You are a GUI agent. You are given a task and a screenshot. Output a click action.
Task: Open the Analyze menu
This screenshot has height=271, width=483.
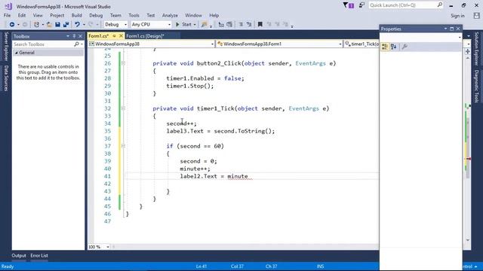click(170, 15)
